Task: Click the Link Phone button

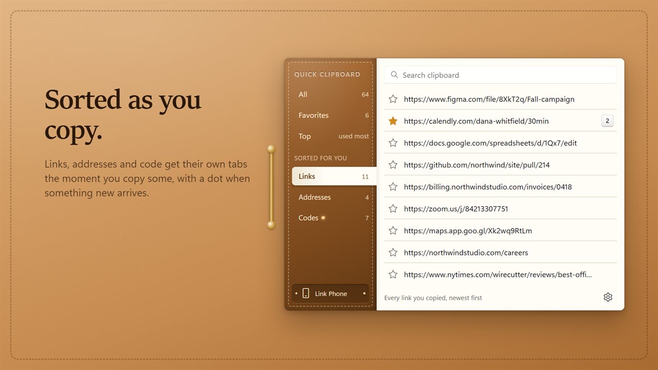Action: coord(330,293)
